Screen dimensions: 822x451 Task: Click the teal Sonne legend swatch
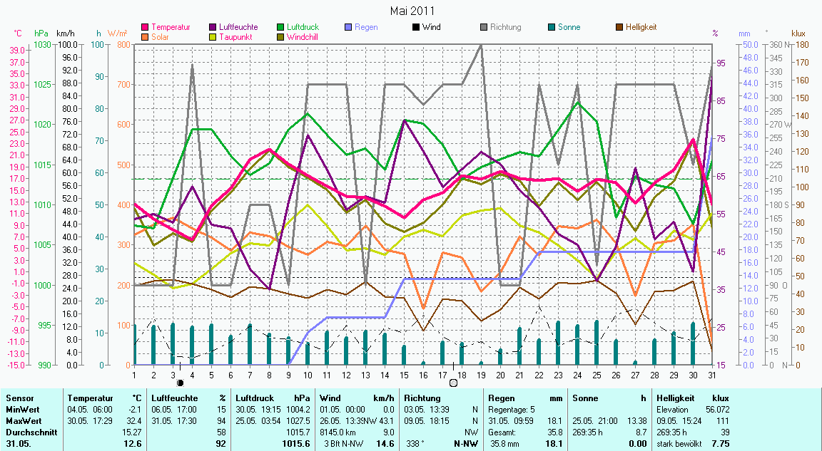(552, 27)
